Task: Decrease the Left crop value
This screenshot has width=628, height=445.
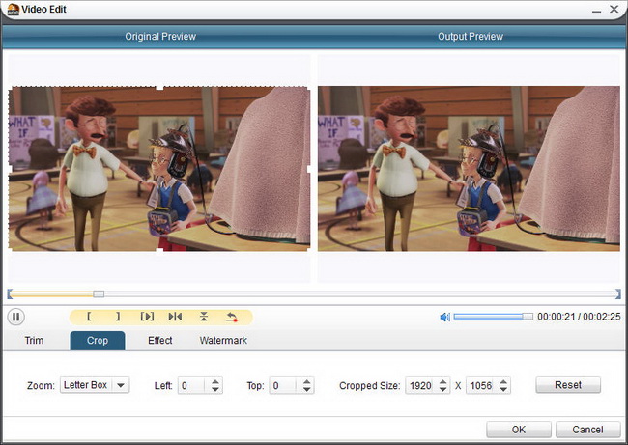Action: click(x=215, y=389)
